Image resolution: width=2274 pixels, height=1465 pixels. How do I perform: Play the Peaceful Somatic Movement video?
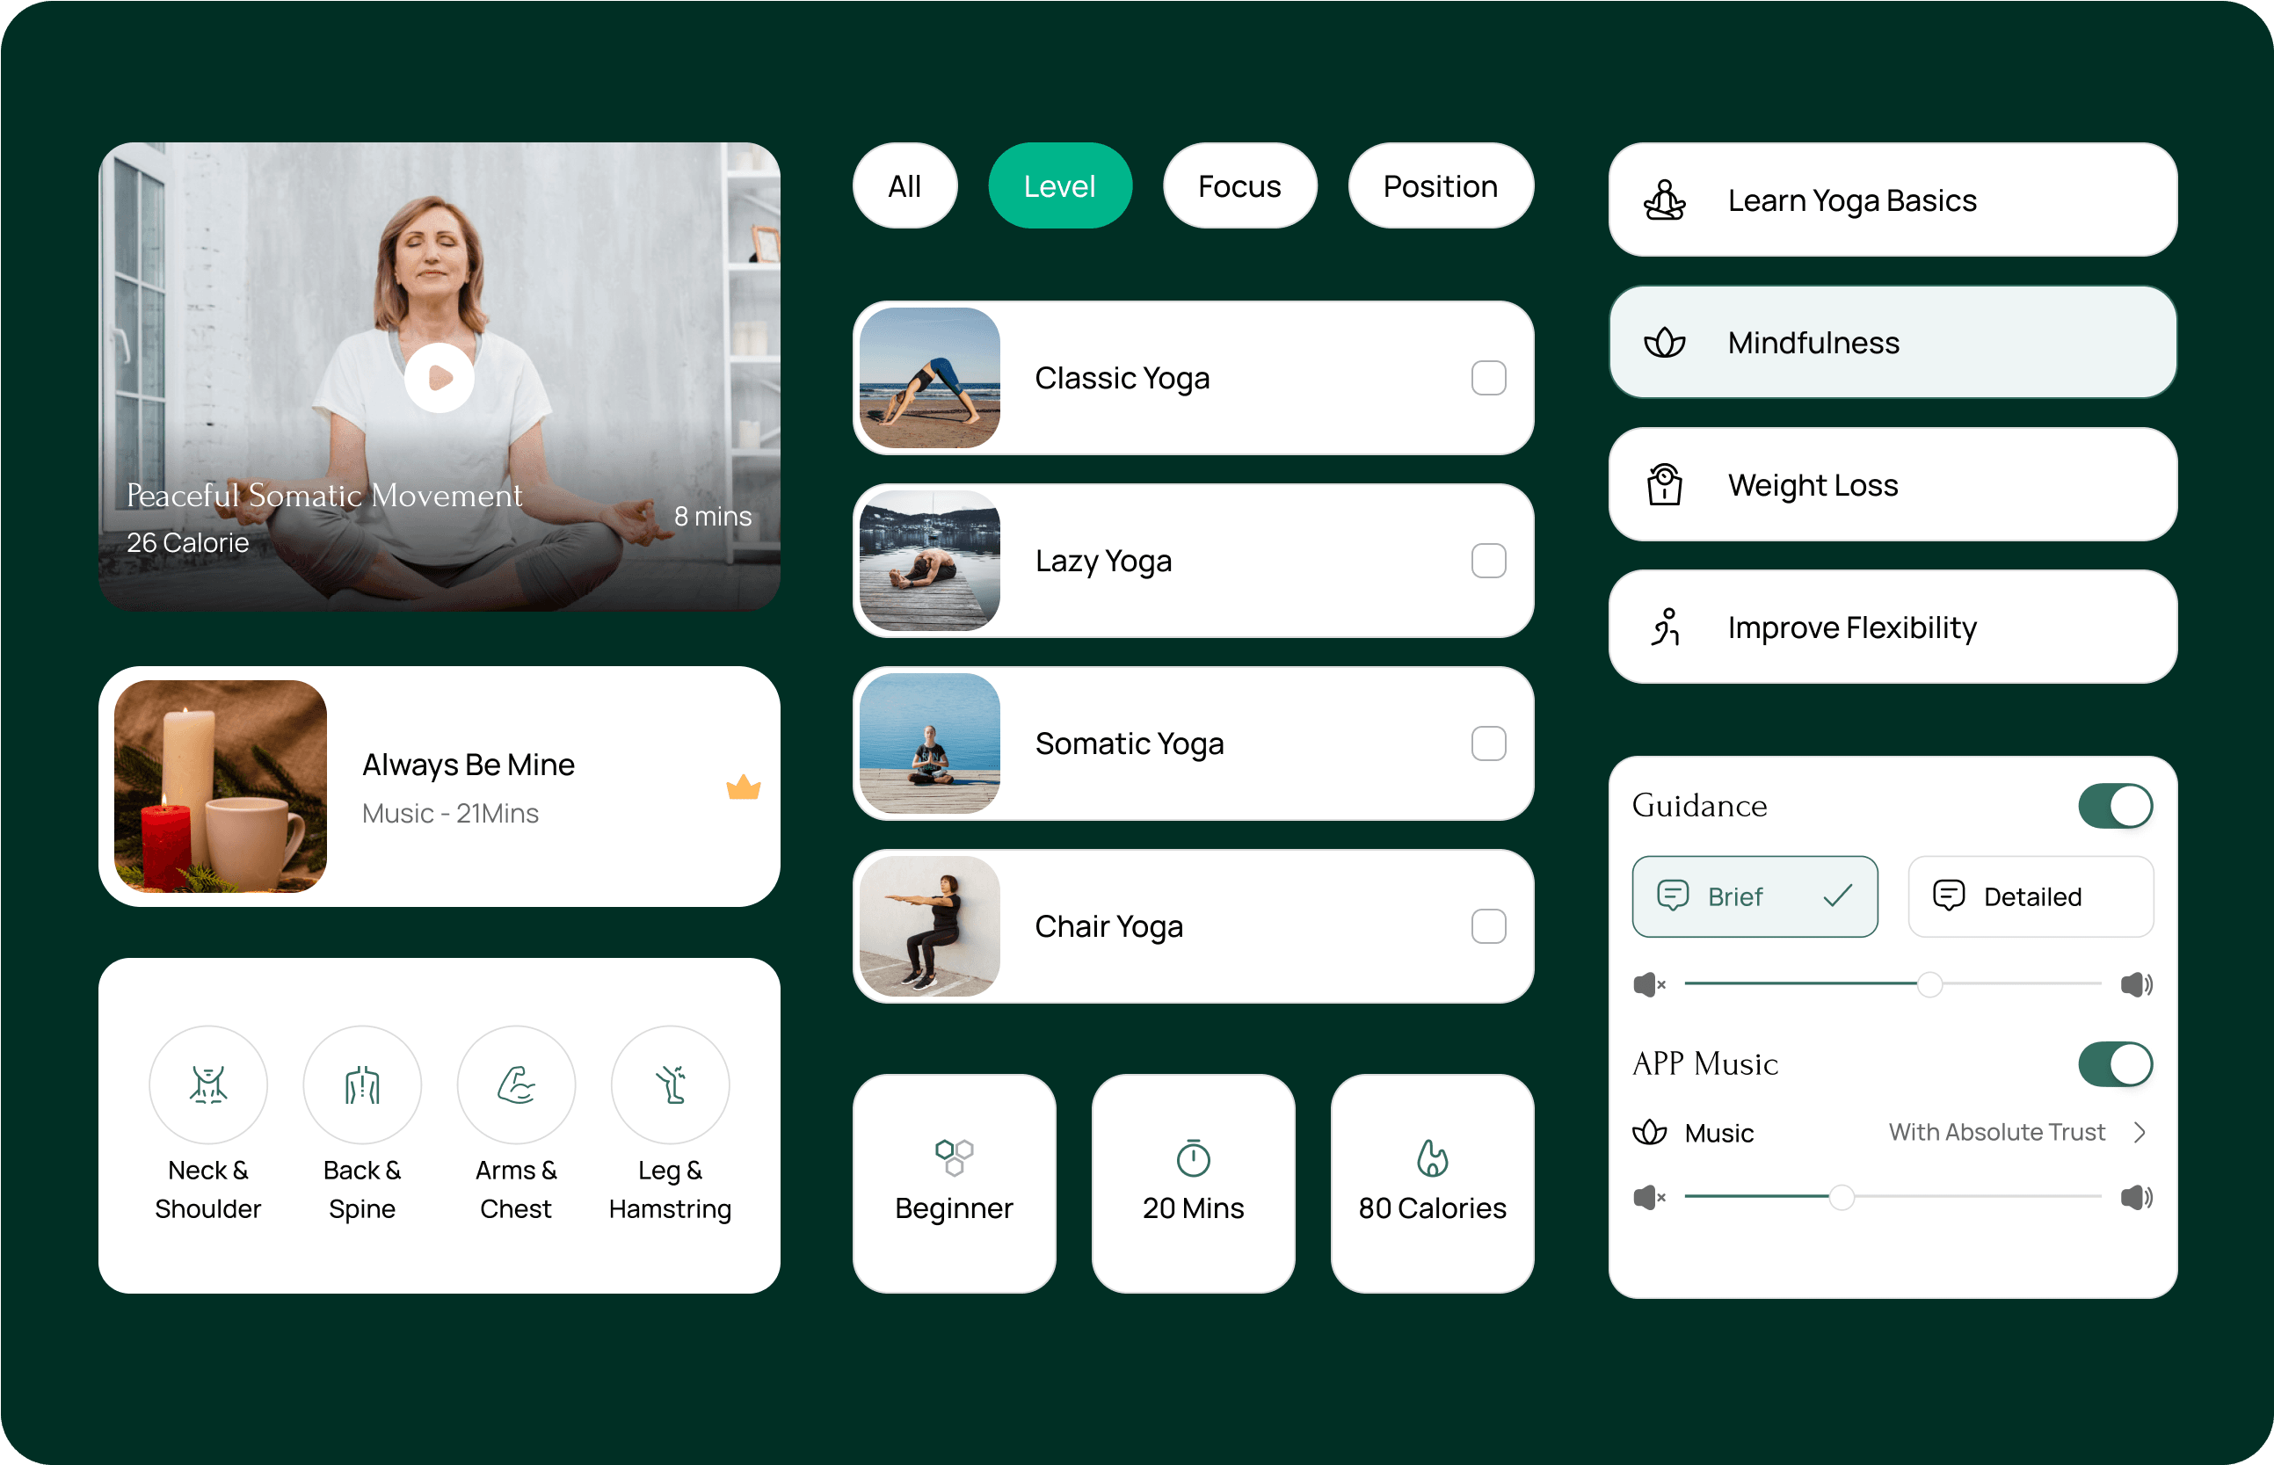coord(439,378)
